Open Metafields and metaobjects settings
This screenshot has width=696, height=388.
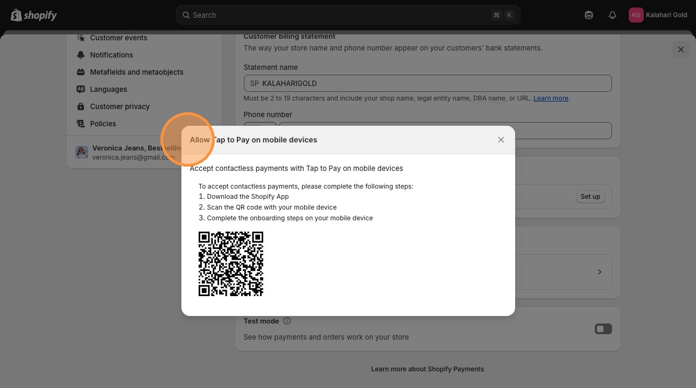click(137, 72)
